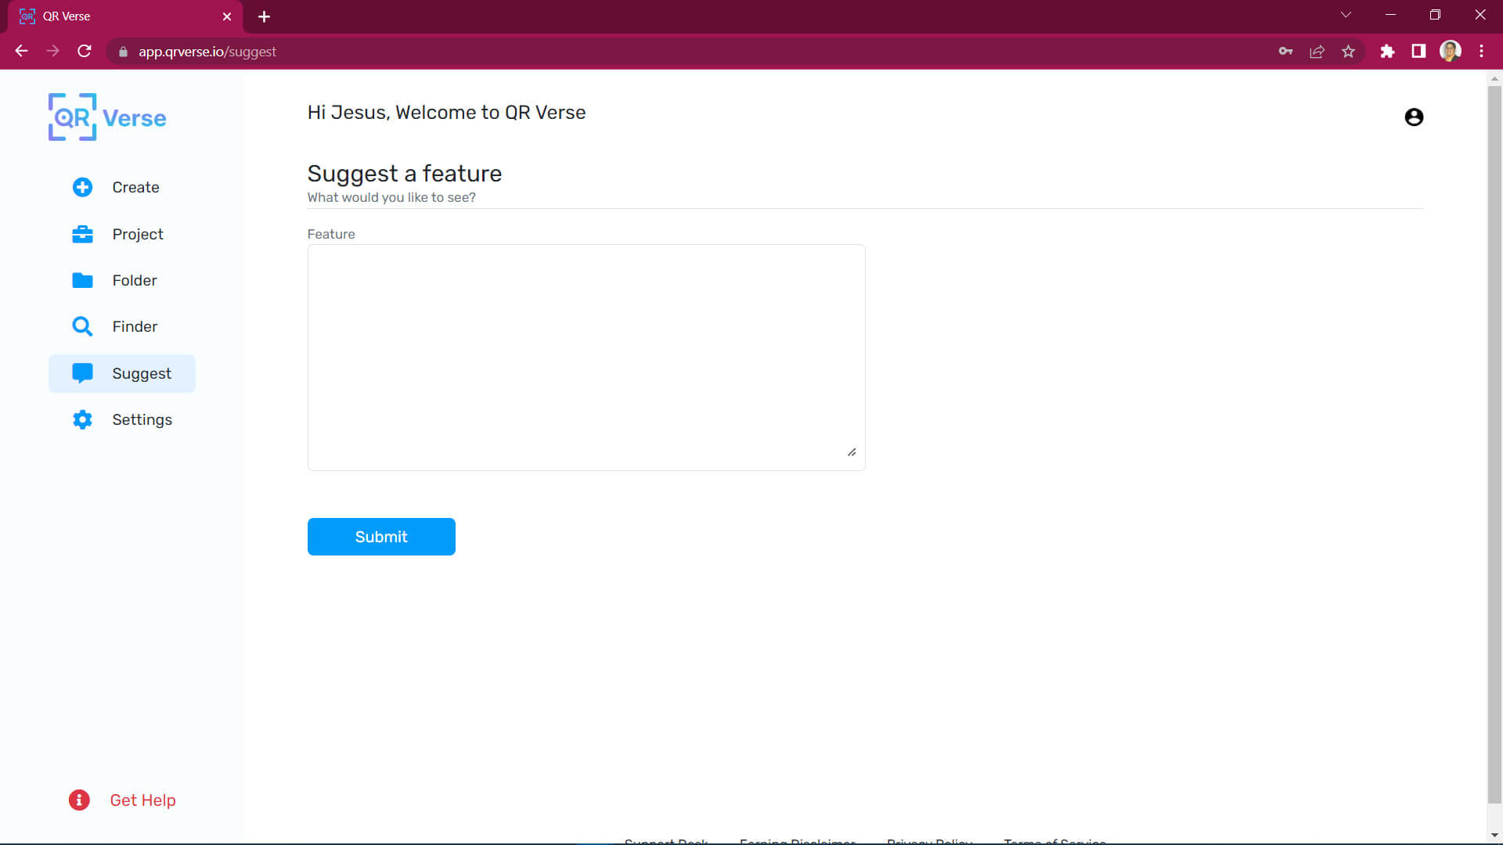Open a new browser tab

(x=264, y=16)
